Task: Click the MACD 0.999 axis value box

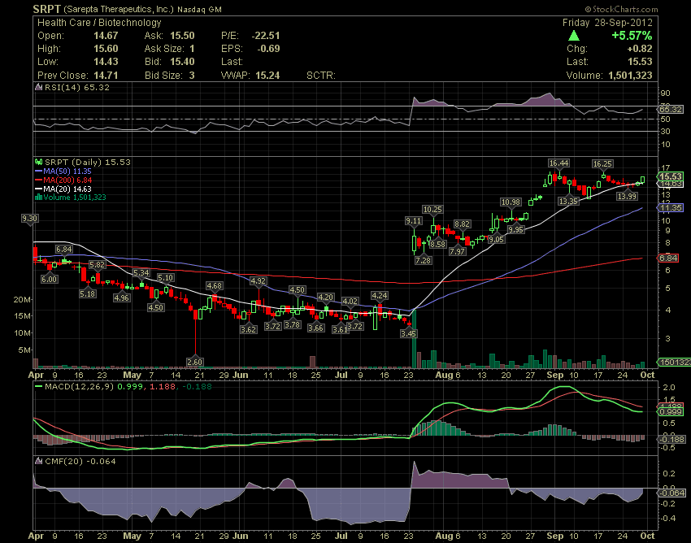Action: point(670,411)
